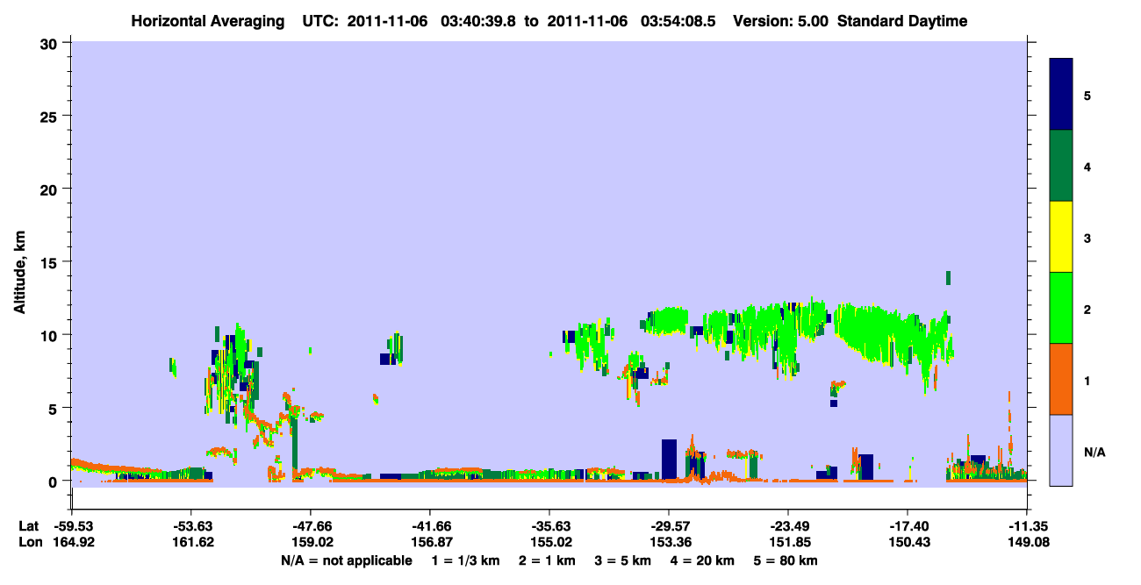1141x585 pixels.
Task: Click the 'Lon' row label
Action: tap(29, 542)
